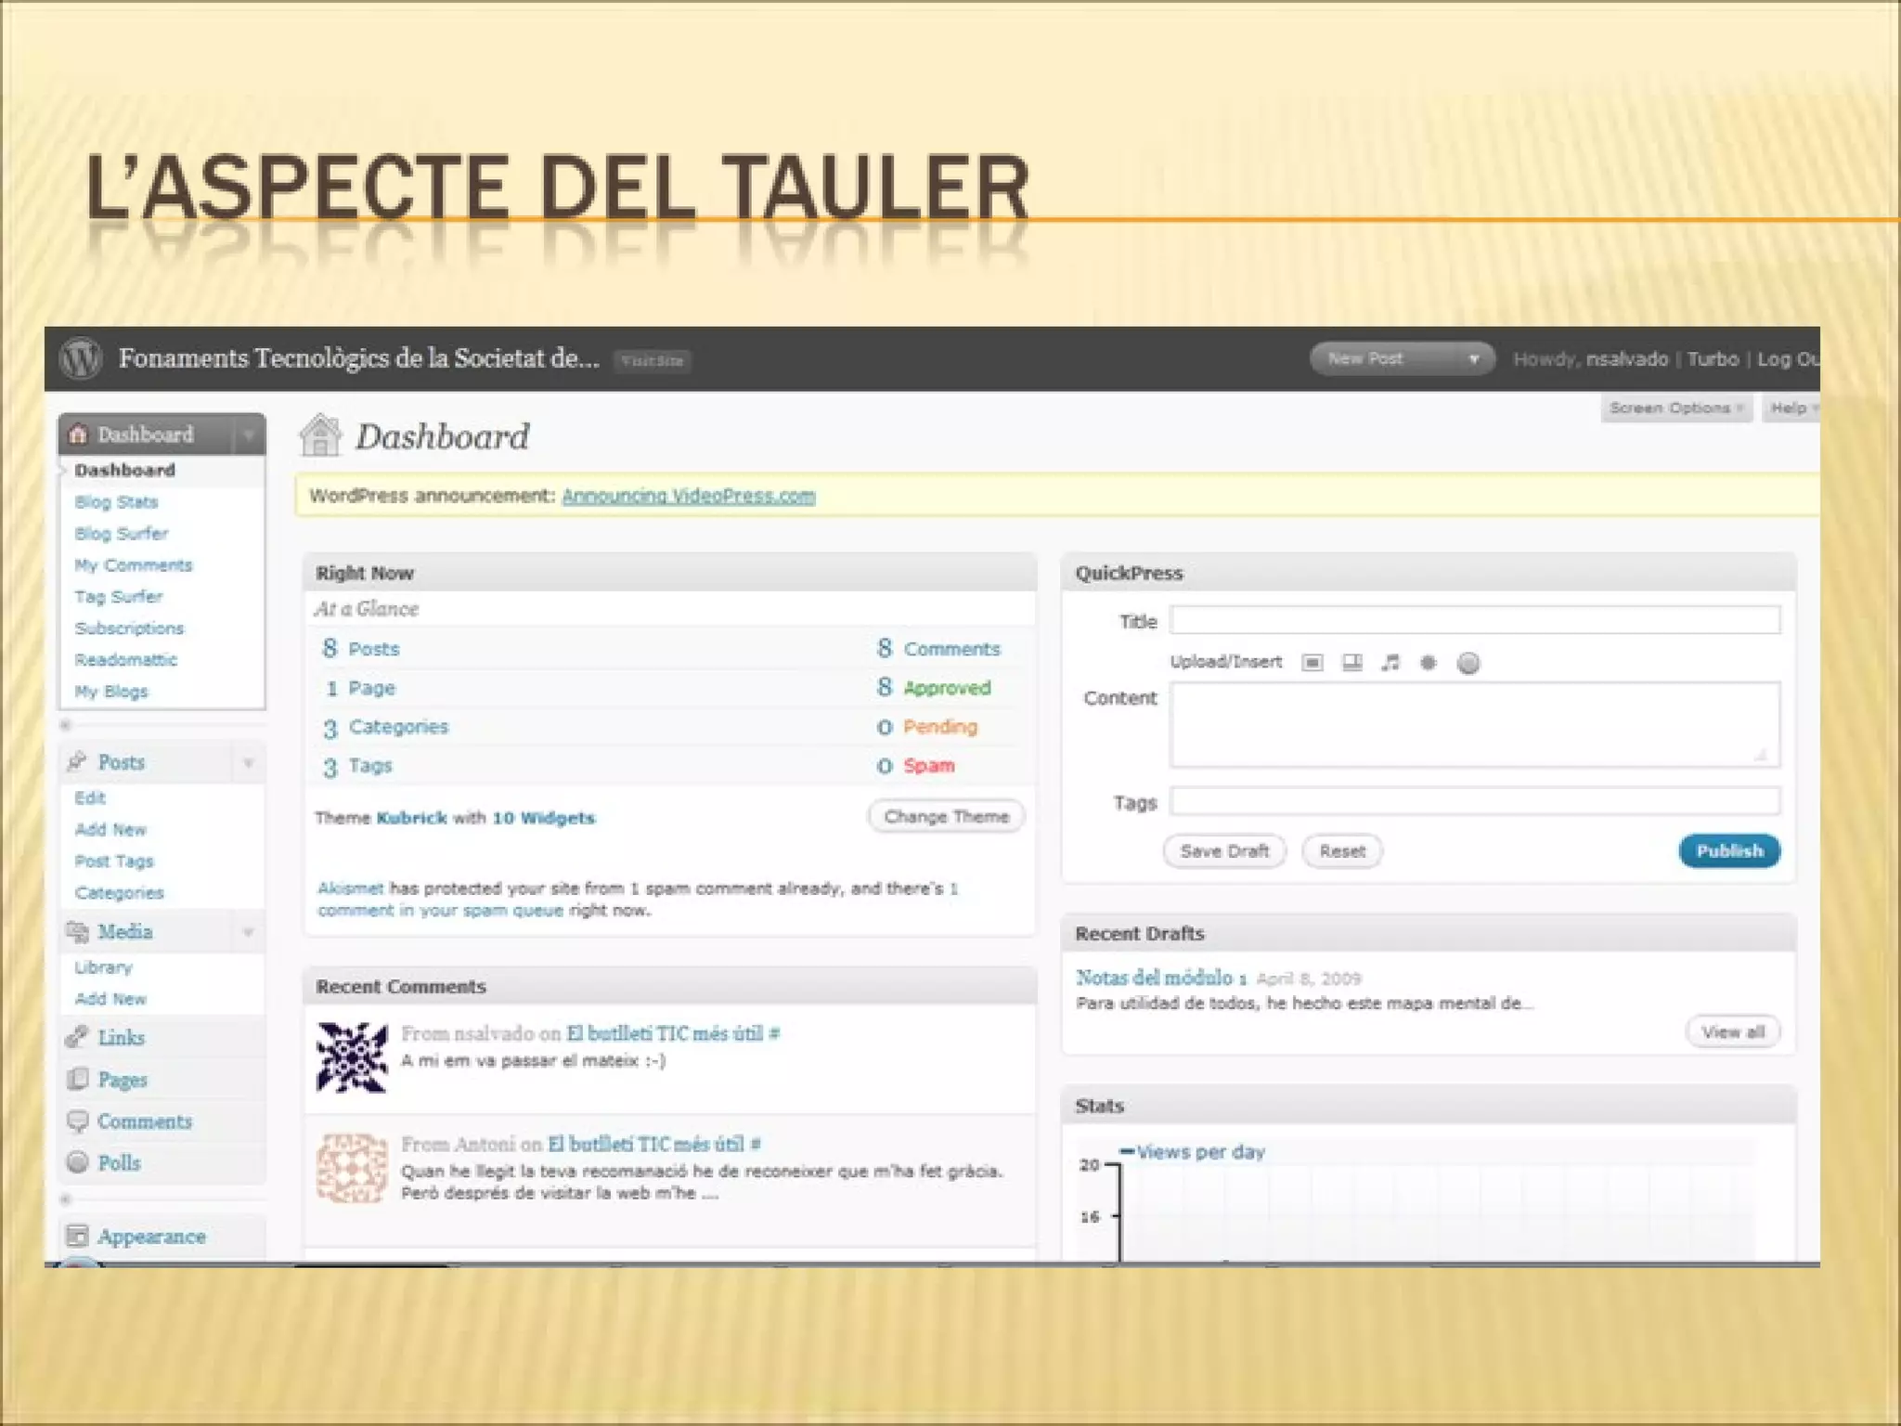Click the WordPress logo icon
1901x1426 pixels.
[x=81, y=358]
